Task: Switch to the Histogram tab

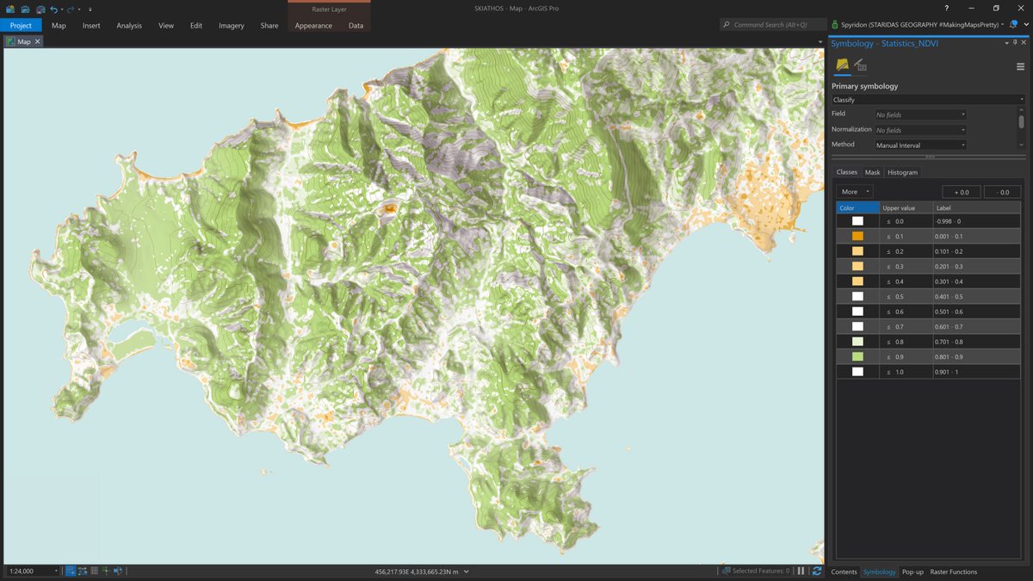Action: (902, 172)
